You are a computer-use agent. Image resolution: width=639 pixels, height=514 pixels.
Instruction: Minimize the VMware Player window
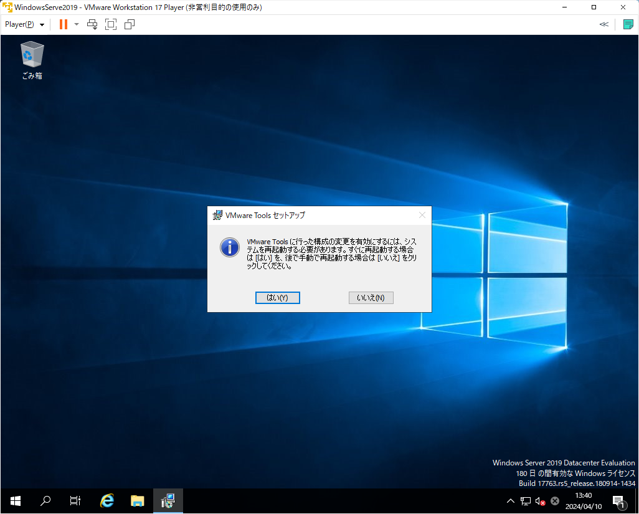(564, 7)
